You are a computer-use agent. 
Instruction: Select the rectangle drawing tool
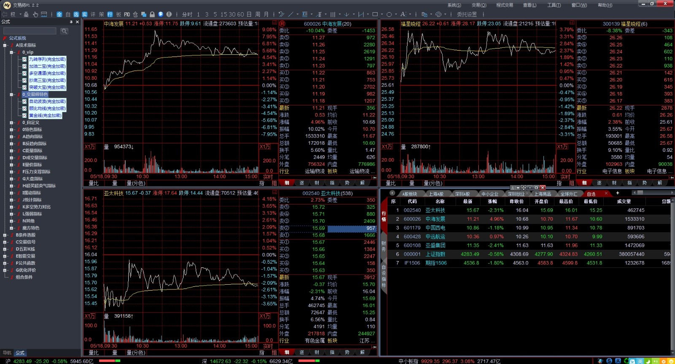tap(375, 14)
